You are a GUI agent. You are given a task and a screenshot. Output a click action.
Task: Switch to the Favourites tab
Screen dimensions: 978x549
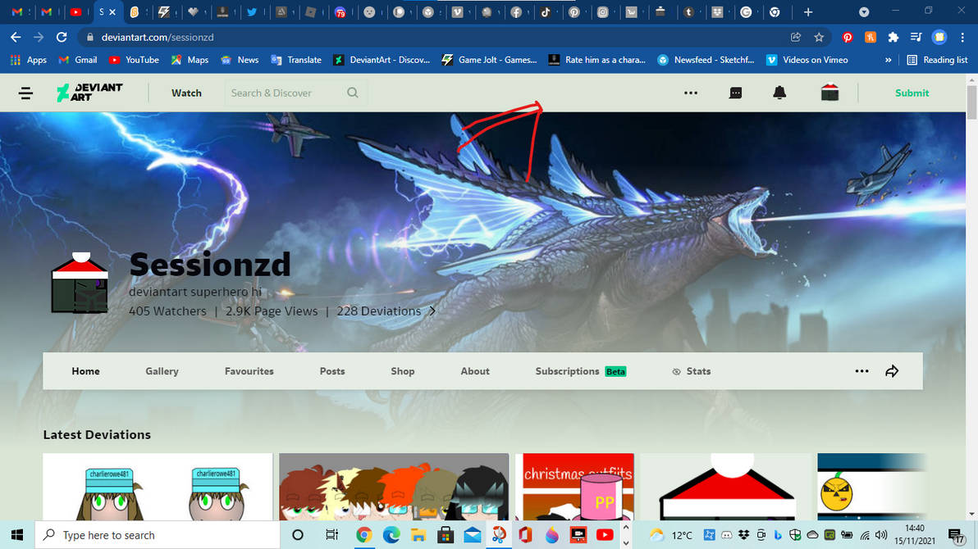coord(249,371)
